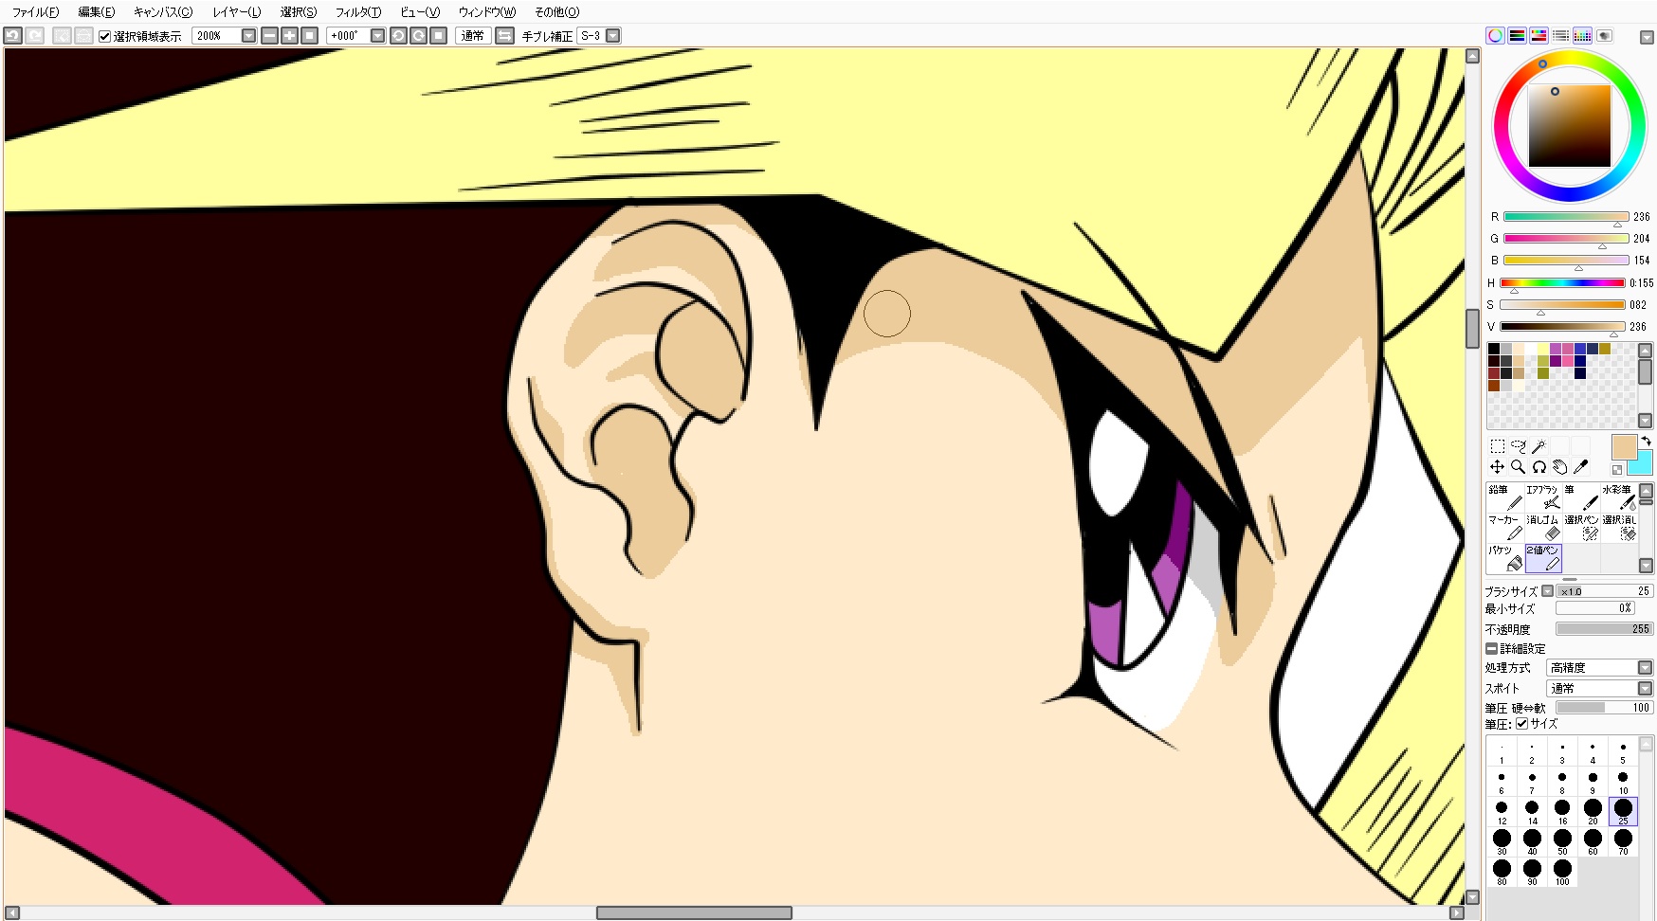Open the ブラシサイズ multiplier dropdown
This screenshot has height=921, width=1657.
1547,591
